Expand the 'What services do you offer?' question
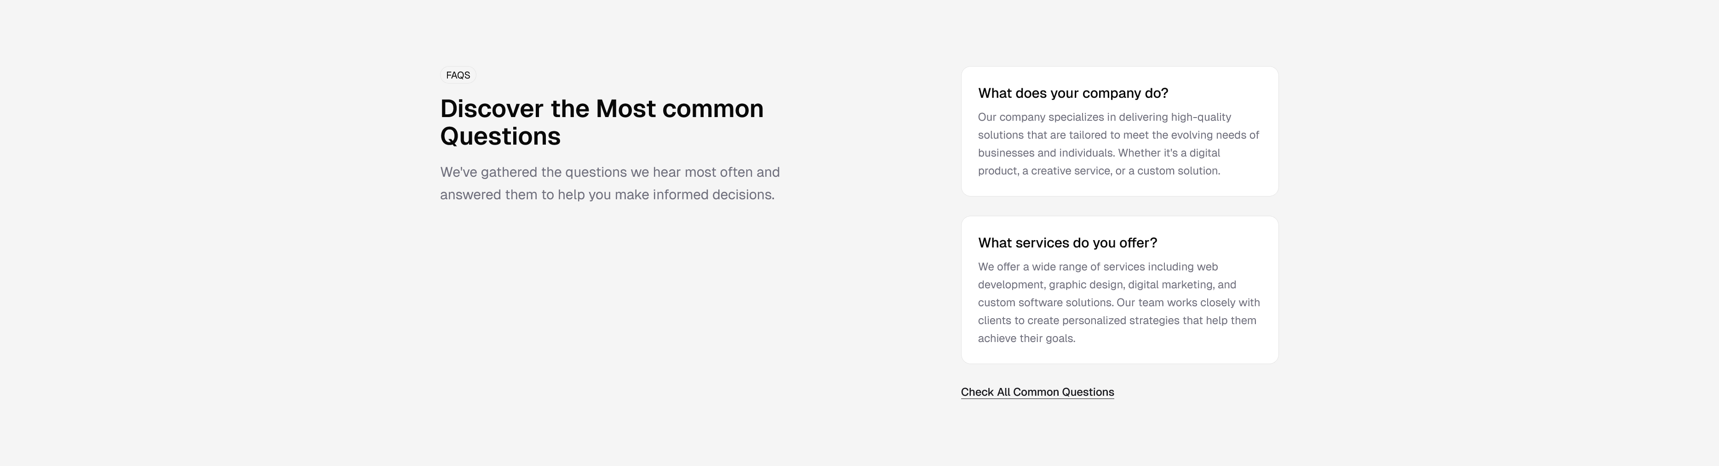This screenshot has width=1719, height=466. point(1067,243)
